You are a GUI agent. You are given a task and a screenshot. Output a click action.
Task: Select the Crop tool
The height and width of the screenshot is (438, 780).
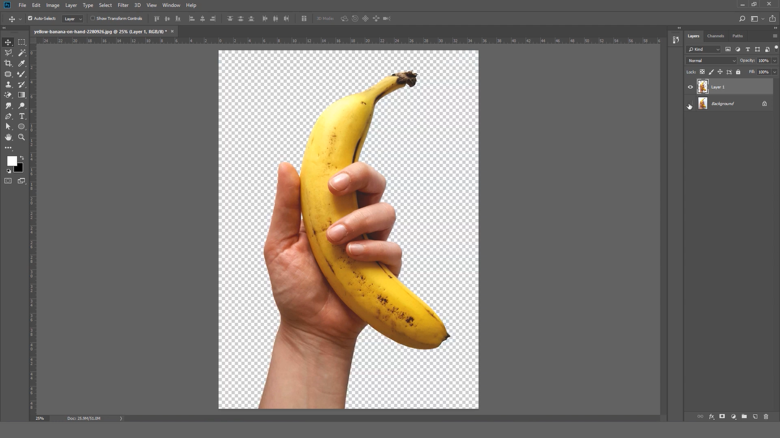click(x=9, y=62)
